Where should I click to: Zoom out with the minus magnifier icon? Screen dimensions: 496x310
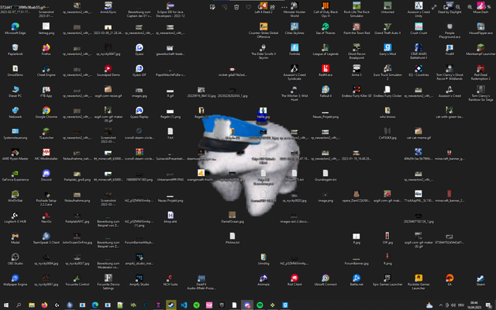(458, 7)
